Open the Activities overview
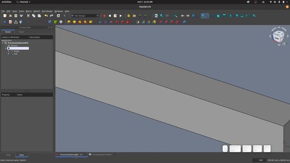Viewport: 290px width, 163px height. click(x=6, y=2)
